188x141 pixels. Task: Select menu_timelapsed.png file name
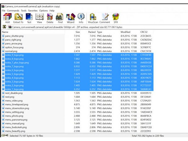pyautogui.click(x=17, y=104)
